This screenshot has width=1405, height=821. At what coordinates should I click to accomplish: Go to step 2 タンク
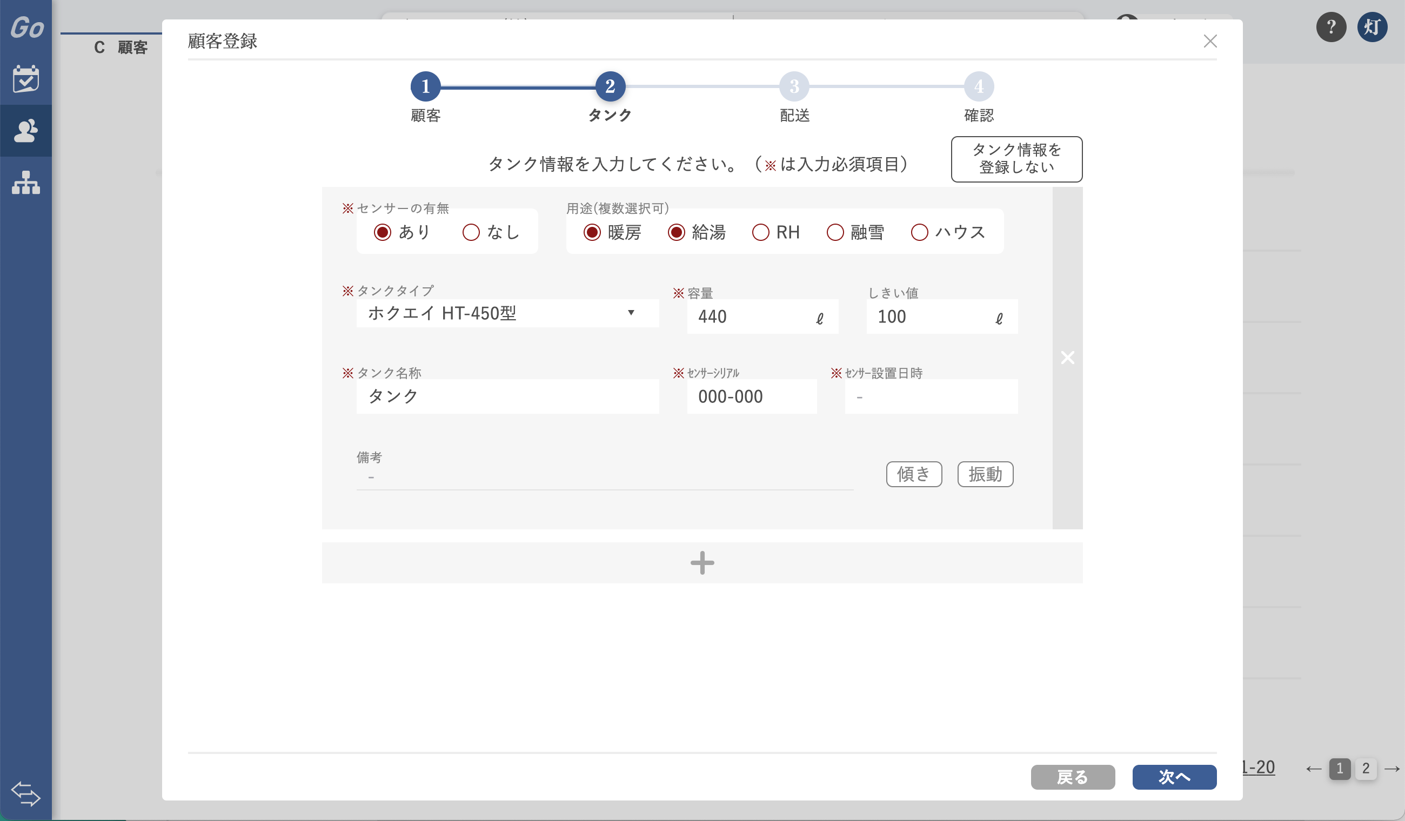coord(610,86)
